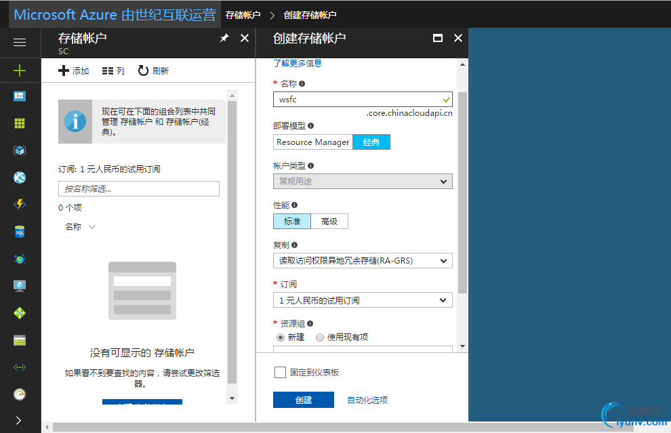
Task: Click the 列 columns toolbar button
Action: [113, 70]
